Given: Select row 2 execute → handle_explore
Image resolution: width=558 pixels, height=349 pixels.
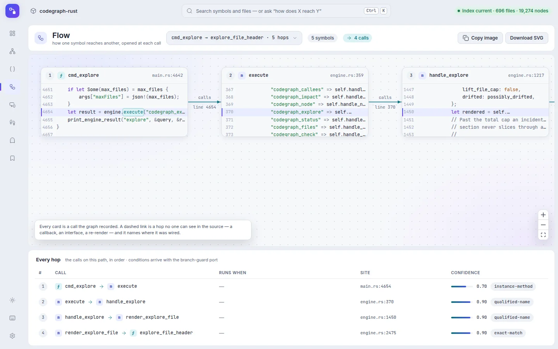Looking at the screenshot, I should click(x=291, y=302).
